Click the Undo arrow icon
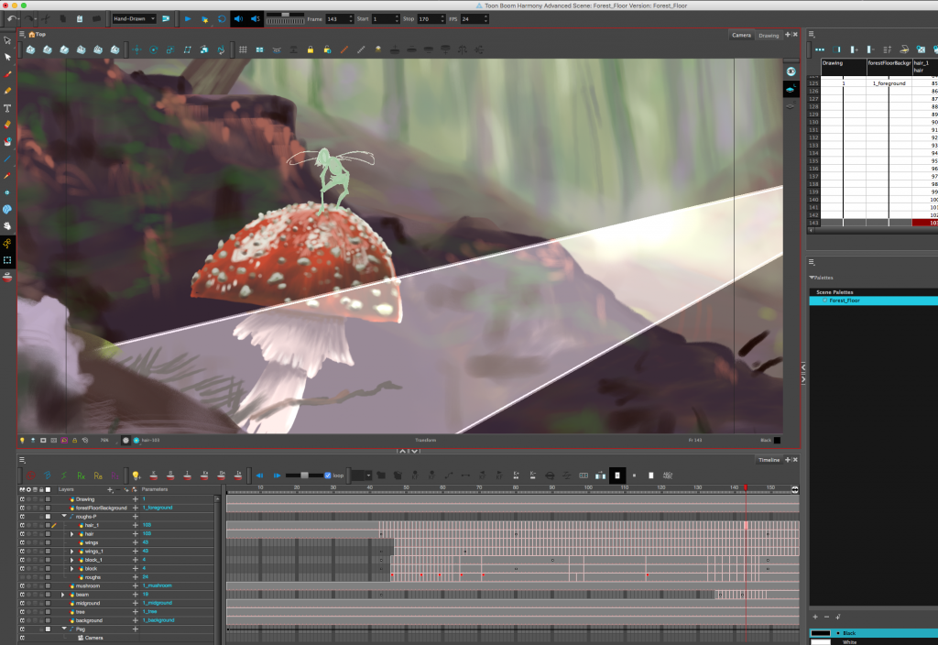The image size is (938, 645). tap(12, 18)
